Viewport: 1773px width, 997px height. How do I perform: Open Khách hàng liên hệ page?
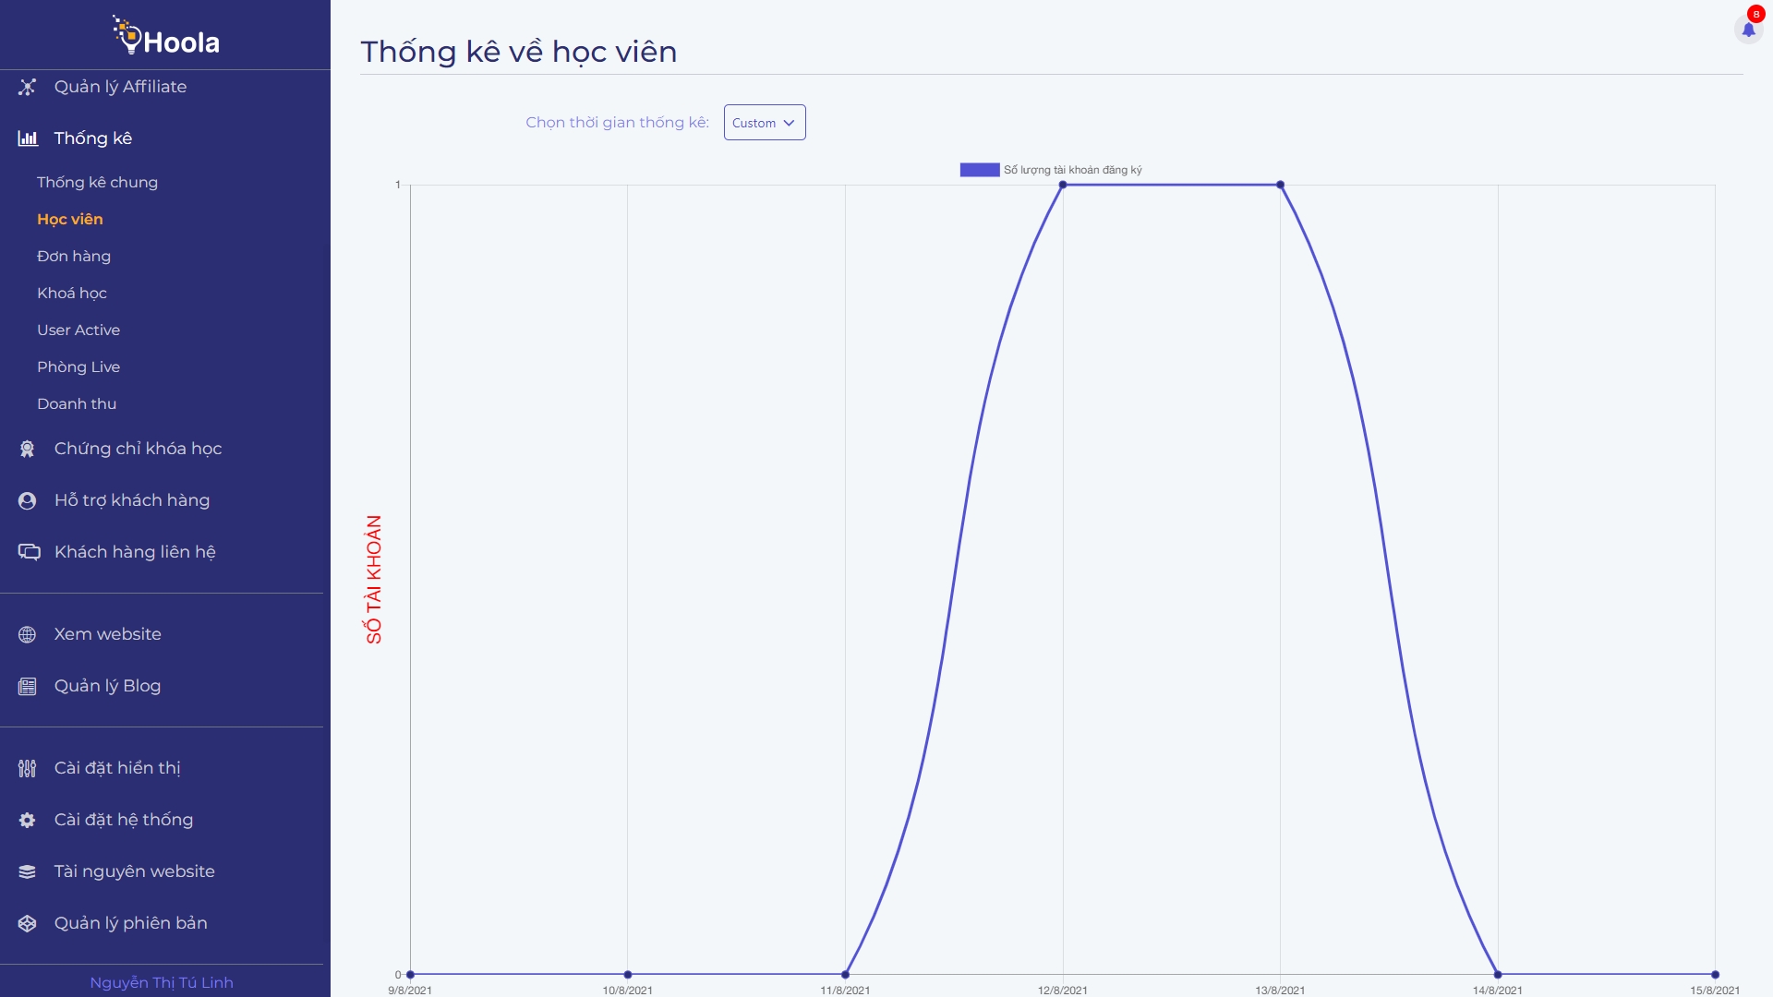click(x=135, y=552)
